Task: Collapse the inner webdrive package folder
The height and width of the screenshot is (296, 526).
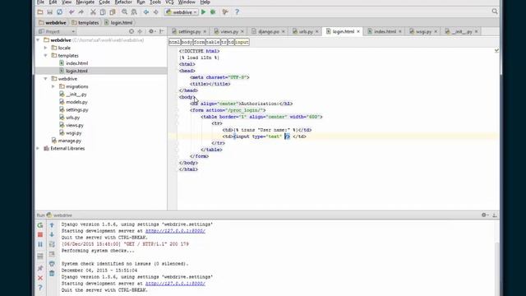Action: 46,79
